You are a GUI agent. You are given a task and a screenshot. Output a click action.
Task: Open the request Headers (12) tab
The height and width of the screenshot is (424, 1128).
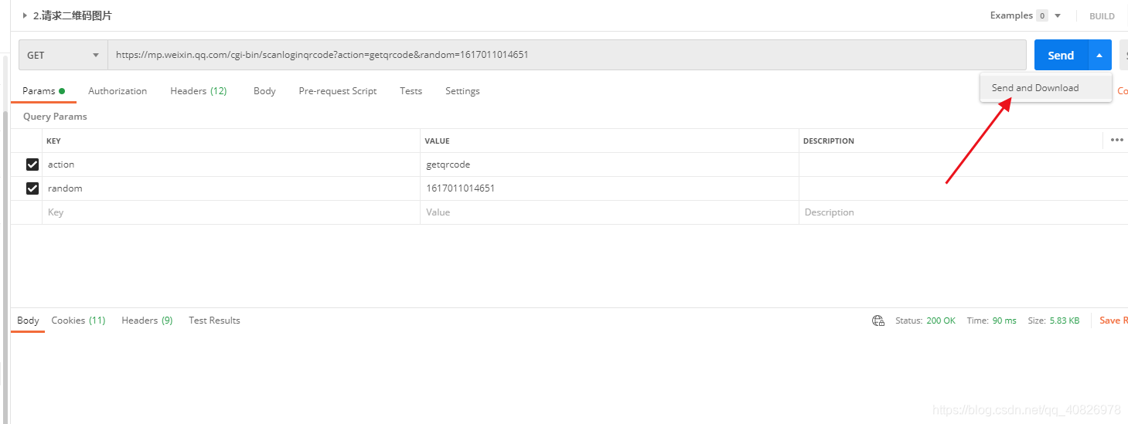click(x=199, y=91)
